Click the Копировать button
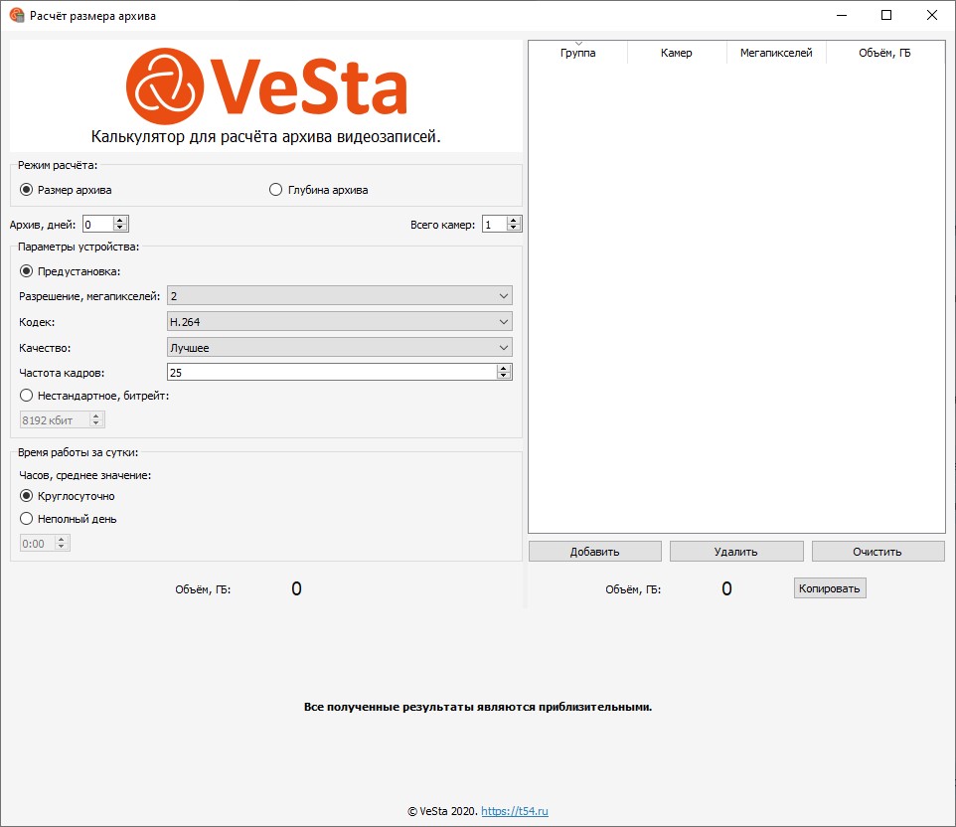Image resolution: width=956 pixels, height=827 pixels. [830, 588]
